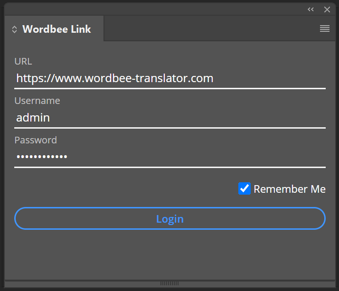This screenshot has width=339, height=291.
Task: Click the empty tab bar beside Wordbee Link
Action: pos(209,29)
